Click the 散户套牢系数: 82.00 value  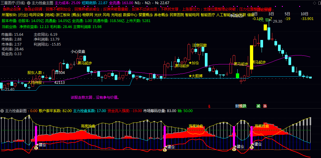55,111
